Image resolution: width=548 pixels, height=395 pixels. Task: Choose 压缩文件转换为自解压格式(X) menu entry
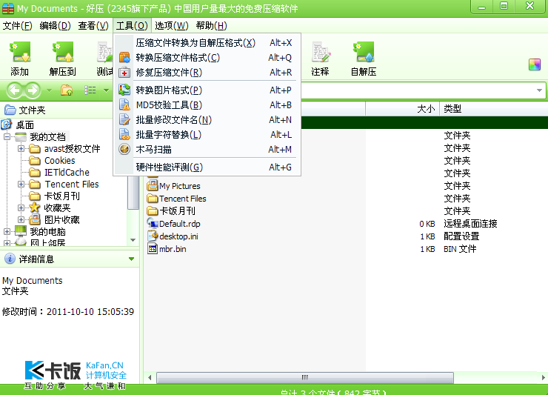[x=207, y=43]
